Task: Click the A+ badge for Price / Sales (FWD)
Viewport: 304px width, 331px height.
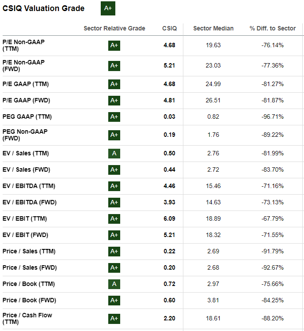Action: [x=114, y=267]
